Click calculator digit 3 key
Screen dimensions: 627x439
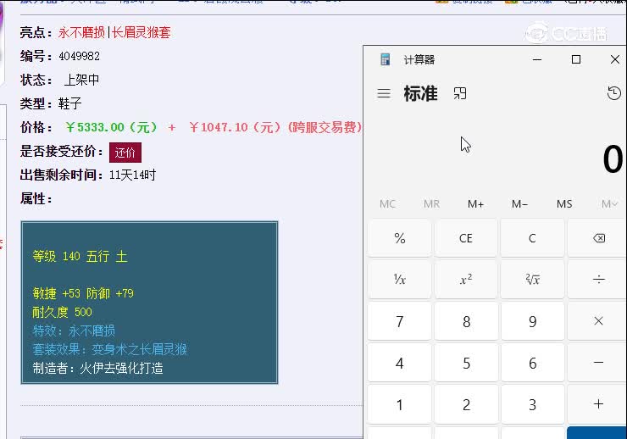tap(532, 404)
